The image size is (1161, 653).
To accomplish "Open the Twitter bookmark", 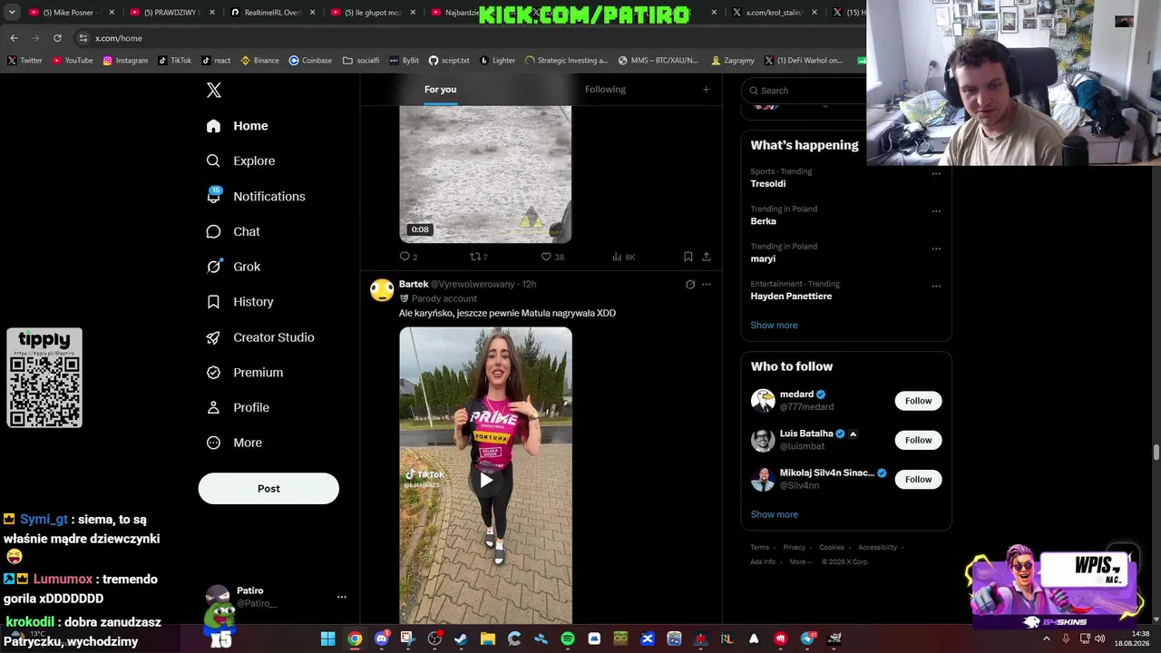I will [24, 61].
